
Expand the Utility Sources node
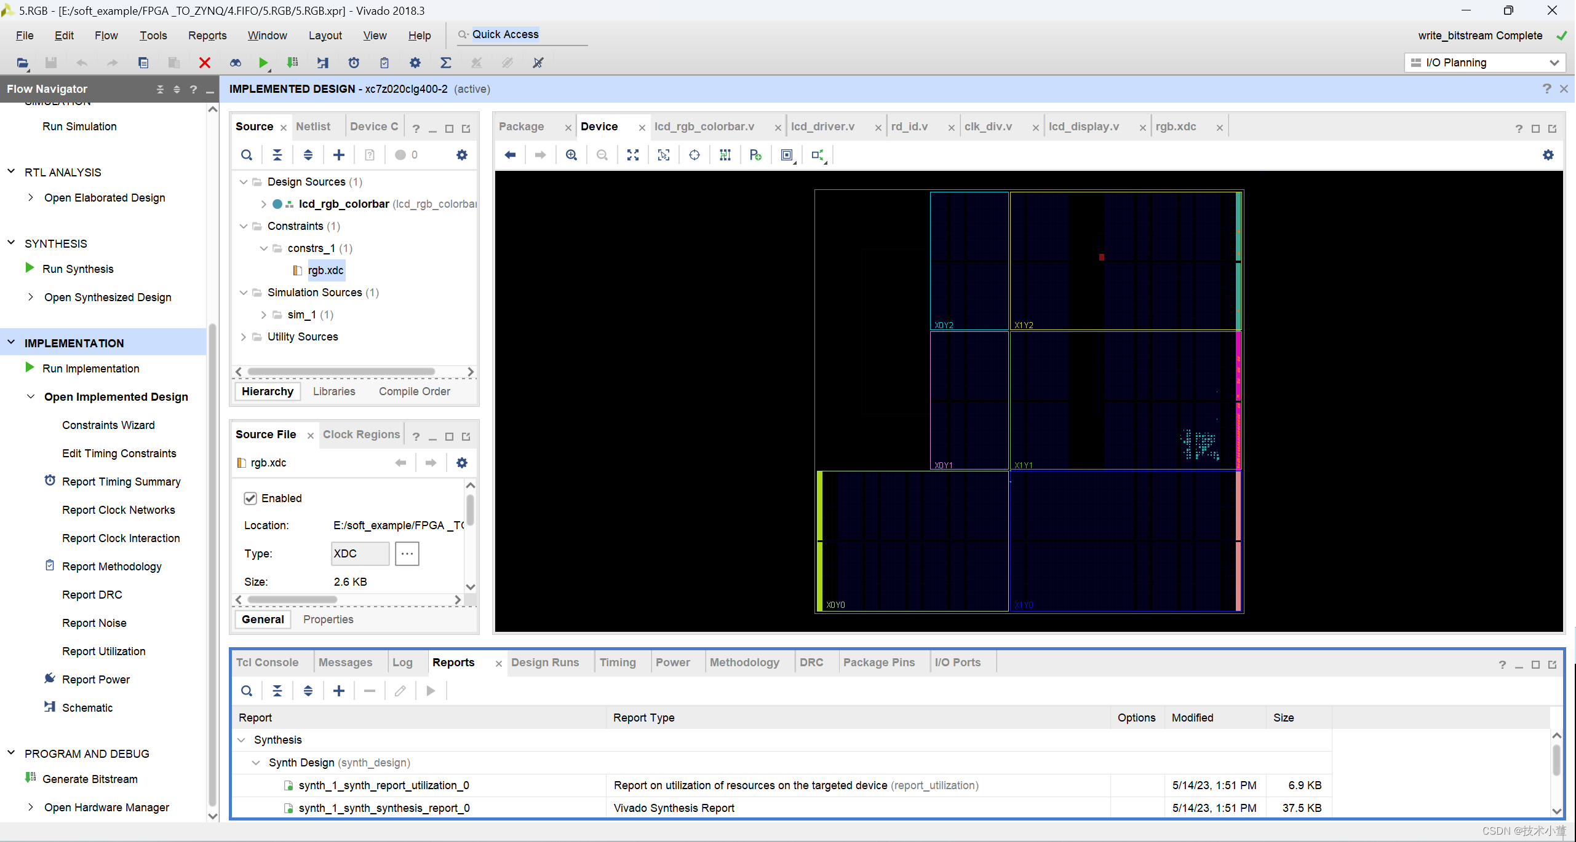click(x=244, y=337)
